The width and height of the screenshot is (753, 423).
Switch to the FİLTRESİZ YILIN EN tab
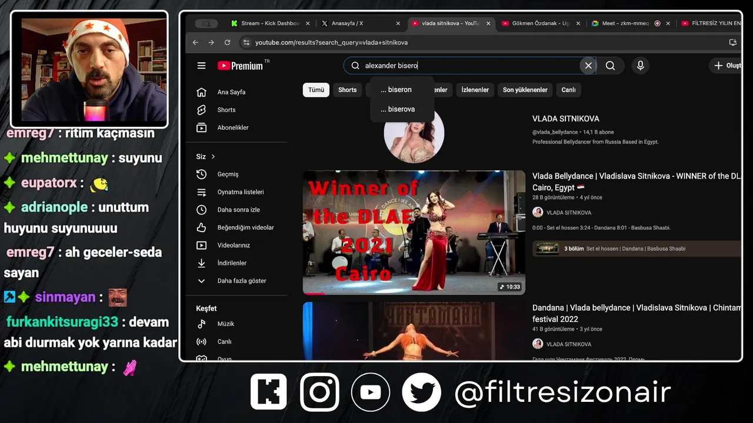[x=710, y=23]
